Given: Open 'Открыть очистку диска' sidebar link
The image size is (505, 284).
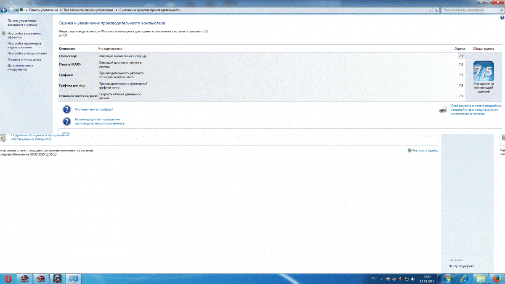Looking at the screenshot, I should click(x=24, y=59).
